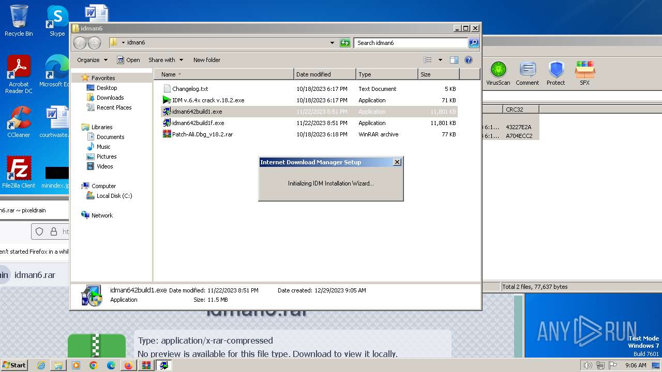Close the Internet Download Manager Setup dialog
This screenshot has height=372, width=662.
coord(397,162)
